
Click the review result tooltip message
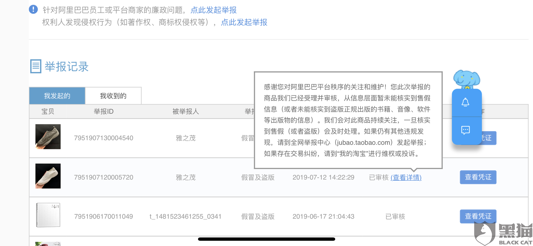(348, 120)
